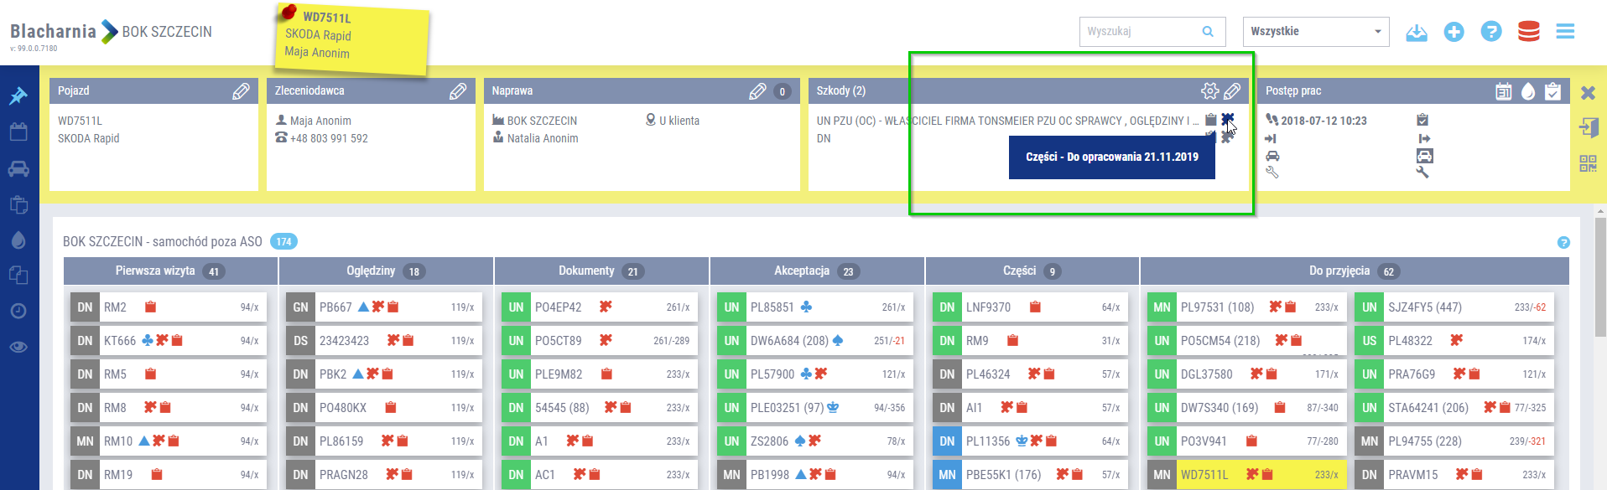The width and height of the screenshot is (1607, 490).
Task: Toggle the eye icon in the left sidebar
Action: coord(18,347)
